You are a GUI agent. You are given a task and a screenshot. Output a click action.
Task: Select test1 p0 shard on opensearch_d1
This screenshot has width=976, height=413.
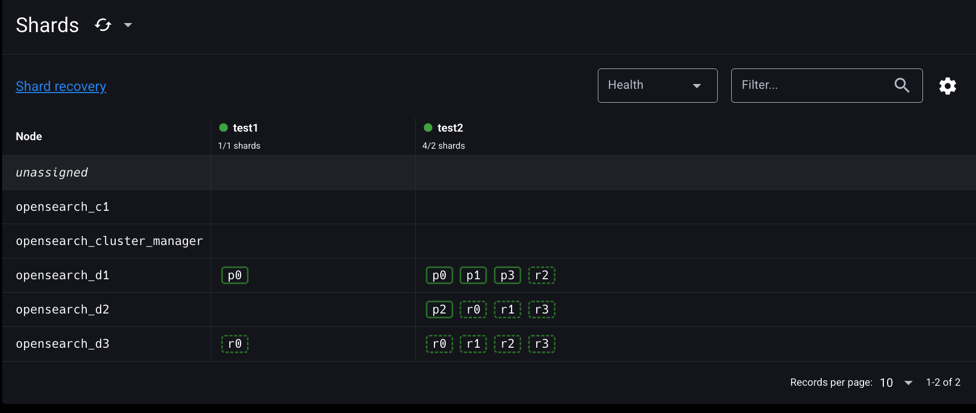[x=235, y=276]
